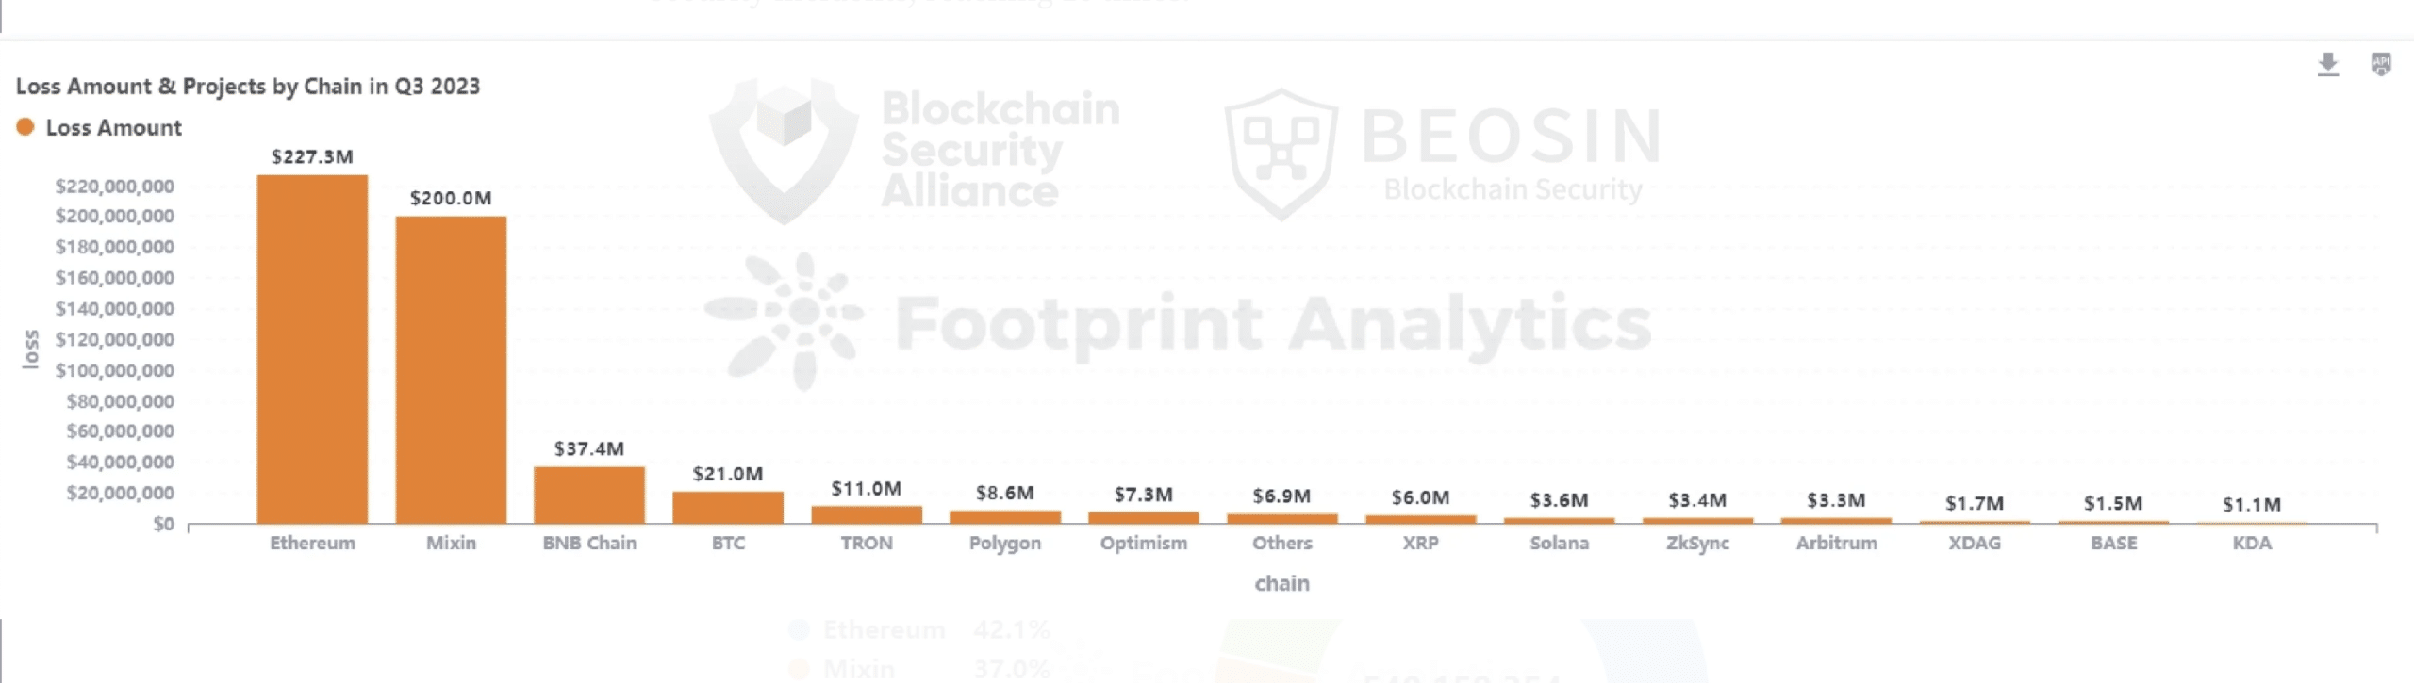Click the Polygon axis label
Image resolution: width=2414 pixels, height=683 pixels.
[x=1005, y=544]
